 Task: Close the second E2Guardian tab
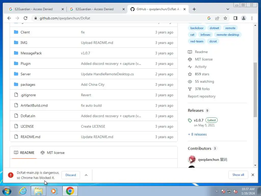(x=124, y=9)
